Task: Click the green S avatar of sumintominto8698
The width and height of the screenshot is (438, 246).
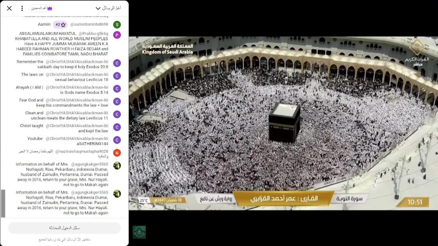Action: [x=117, y=25]
